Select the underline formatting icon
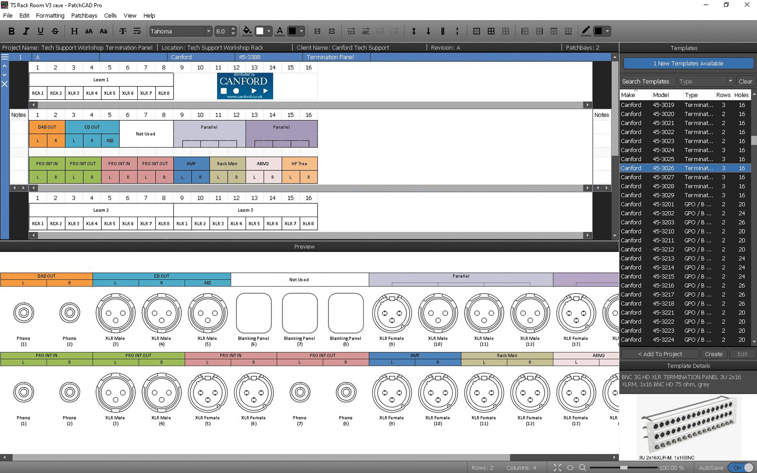Viewport: 757px width, 473px height. tap(41, 31)
